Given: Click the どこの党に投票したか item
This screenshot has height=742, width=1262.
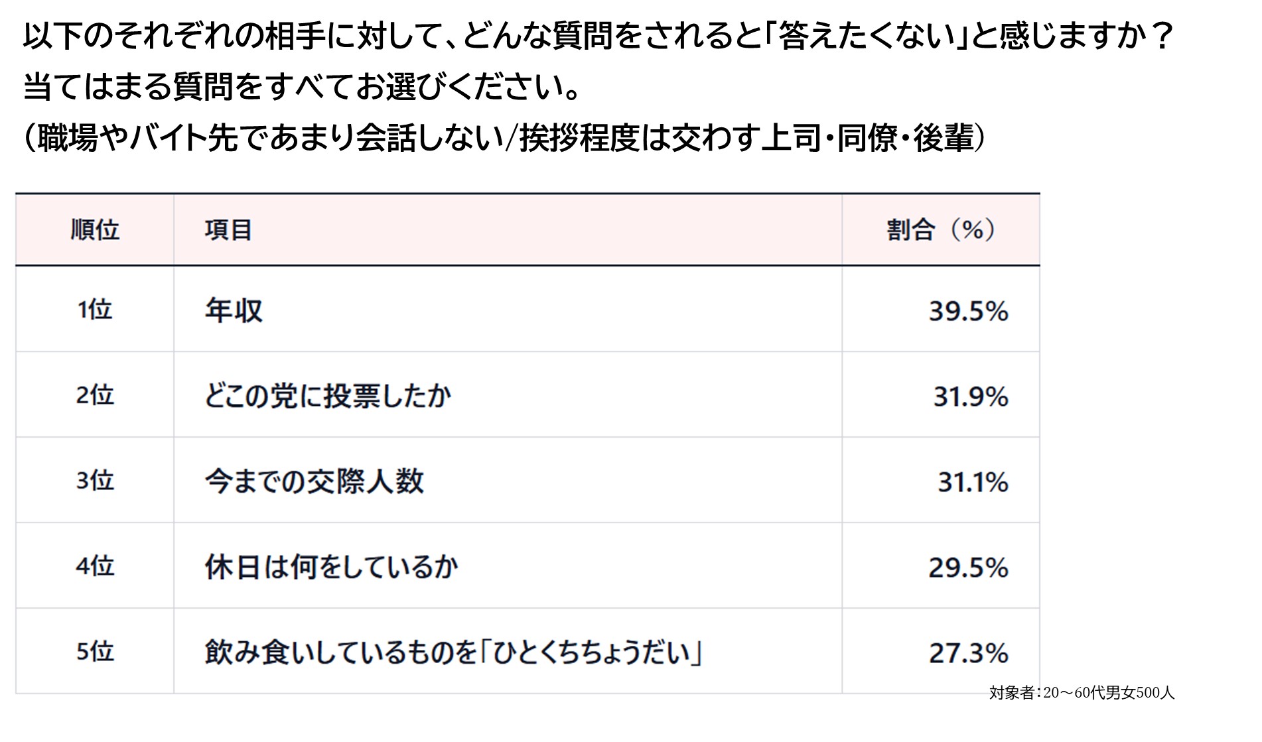Looking at the screenshot, I should point(328,396).
